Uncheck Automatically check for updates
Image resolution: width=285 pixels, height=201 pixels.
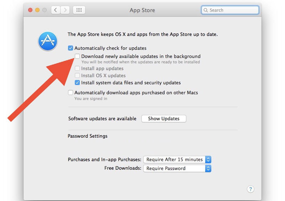(x=71, y=48)
